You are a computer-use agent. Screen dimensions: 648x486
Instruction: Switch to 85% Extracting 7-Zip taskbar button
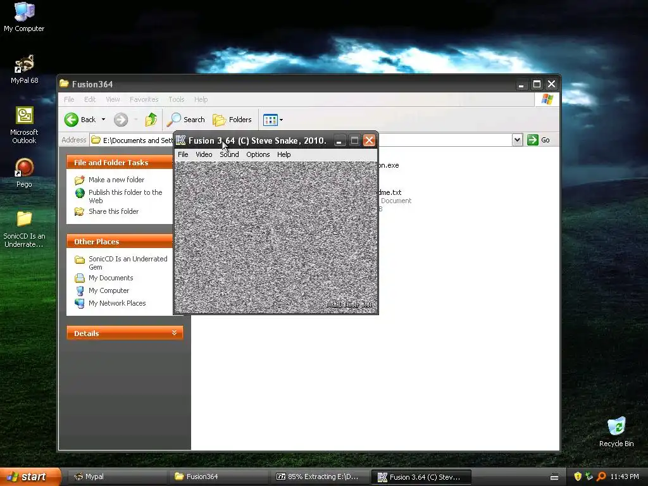[x=320, y=477]
